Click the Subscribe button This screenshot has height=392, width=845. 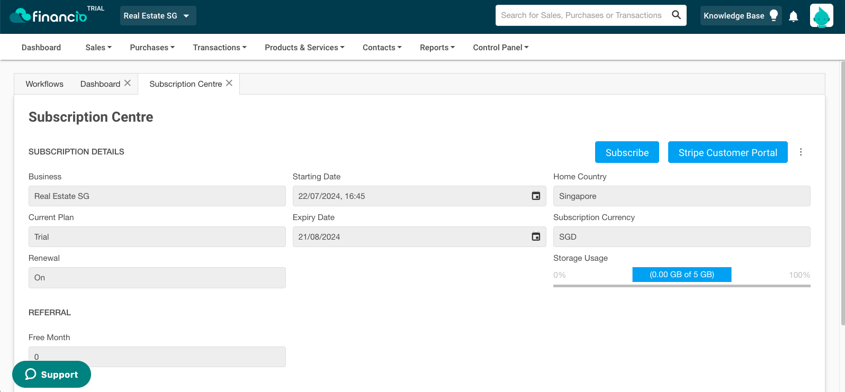627,152
